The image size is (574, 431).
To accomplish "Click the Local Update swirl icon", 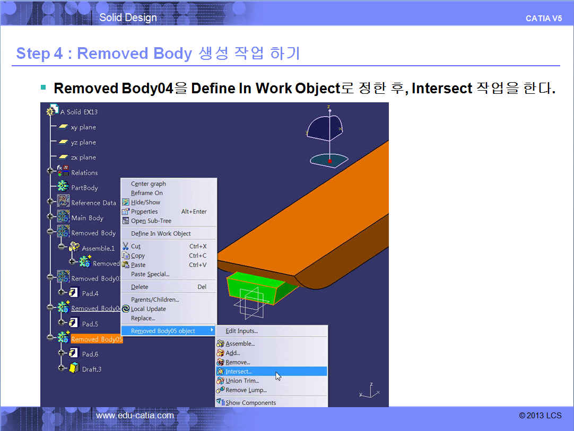I will [126, 309].
